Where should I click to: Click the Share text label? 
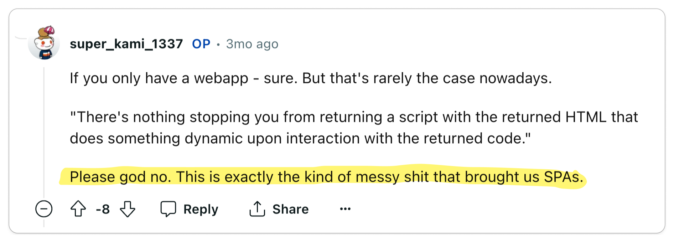coord(290,209)
